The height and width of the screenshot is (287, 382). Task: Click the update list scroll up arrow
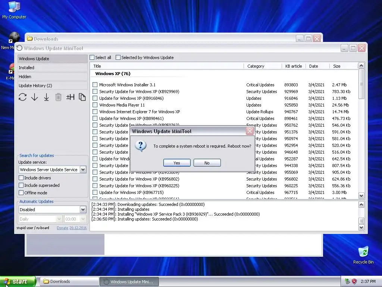361,65
